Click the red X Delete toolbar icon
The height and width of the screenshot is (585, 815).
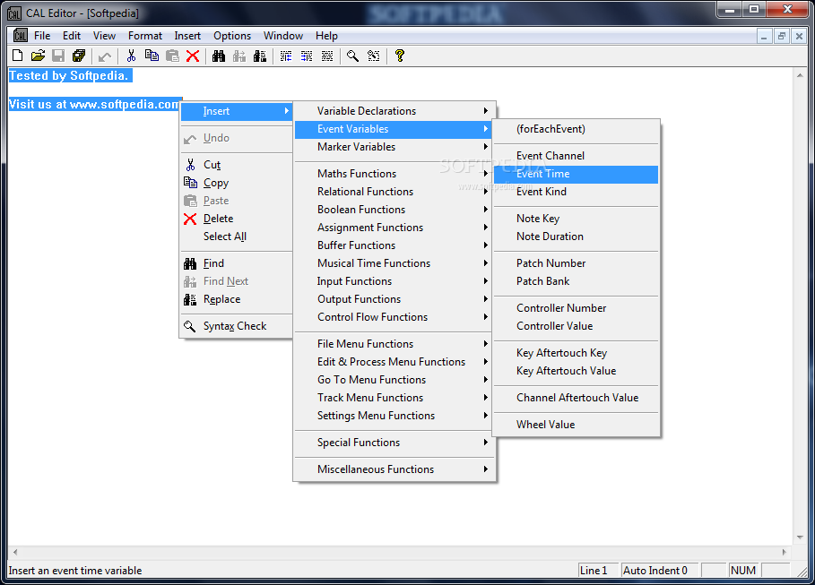click(x=193, y=56)
